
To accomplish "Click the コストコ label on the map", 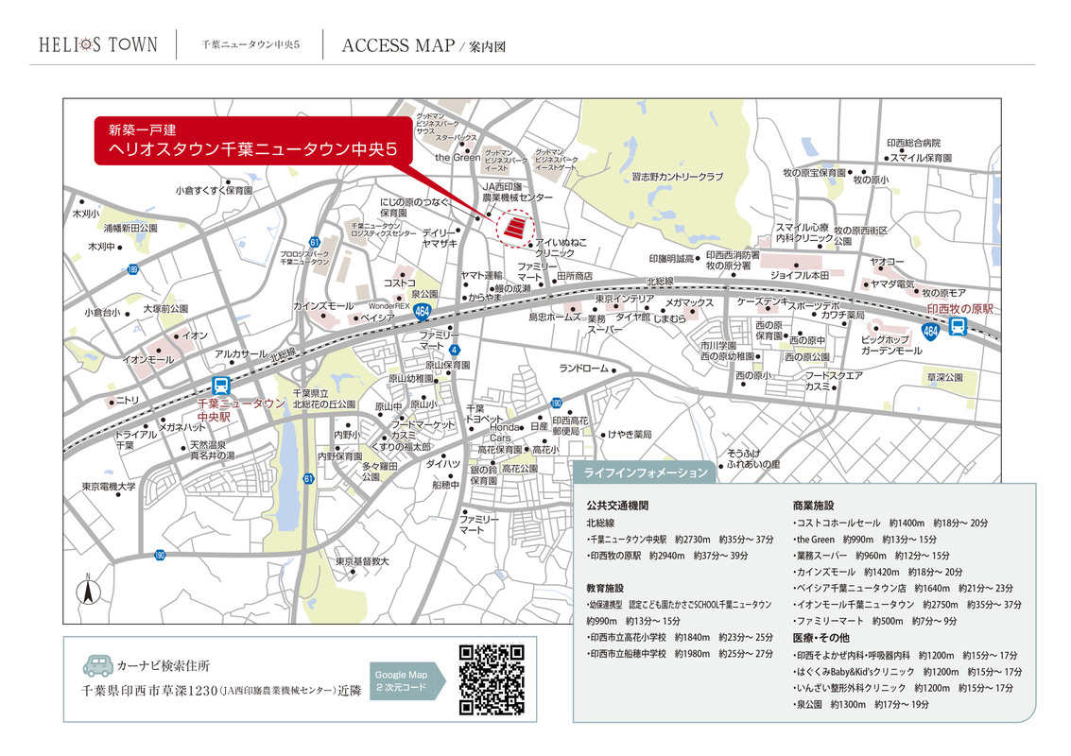I will [x=399, y=283].
